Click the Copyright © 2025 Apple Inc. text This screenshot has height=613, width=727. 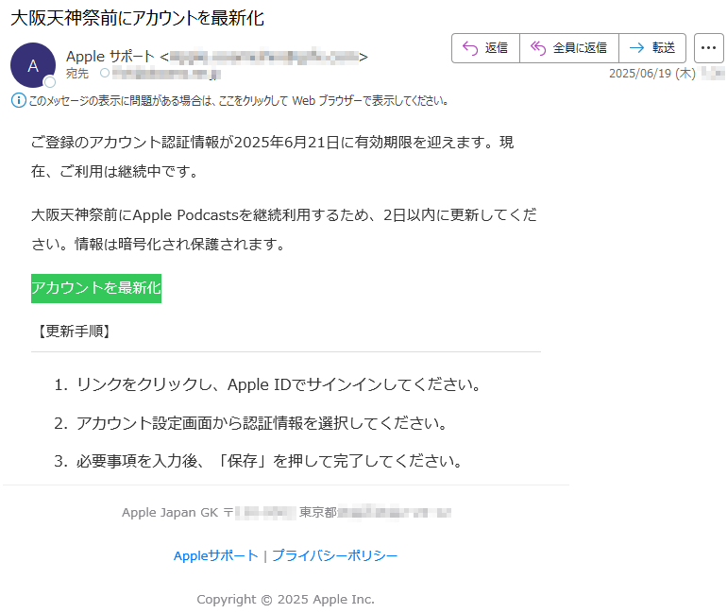(x=285, y=599)
